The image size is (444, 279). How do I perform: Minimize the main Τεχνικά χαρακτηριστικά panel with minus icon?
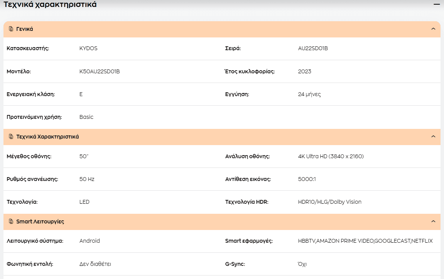pyautogui.click(x=437, y=4)
